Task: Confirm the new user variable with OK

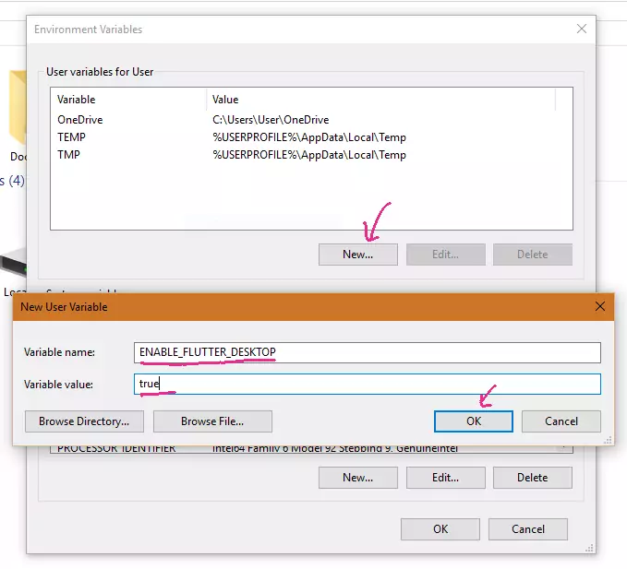Action: pos(474,421)
